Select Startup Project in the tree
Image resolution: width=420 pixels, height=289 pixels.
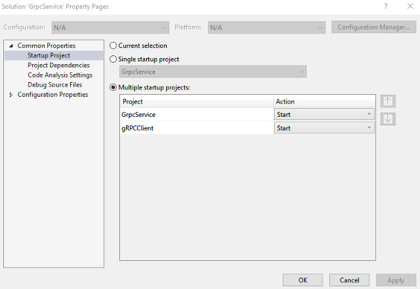click(x=49, y=55)
